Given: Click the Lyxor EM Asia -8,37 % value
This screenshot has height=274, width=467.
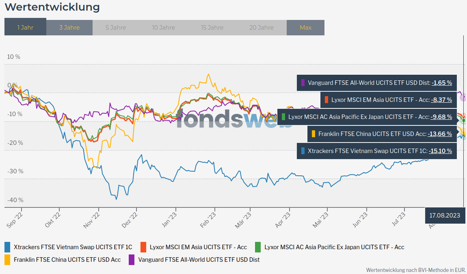Looking at the screenshot, I should (x=442, y=100).
